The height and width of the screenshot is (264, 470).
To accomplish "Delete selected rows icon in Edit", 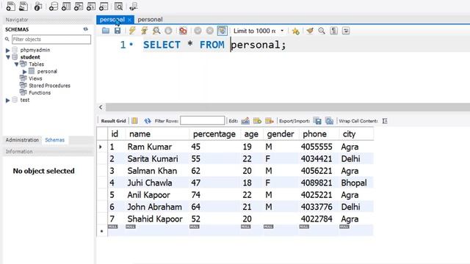I will [x=270, y=120].
